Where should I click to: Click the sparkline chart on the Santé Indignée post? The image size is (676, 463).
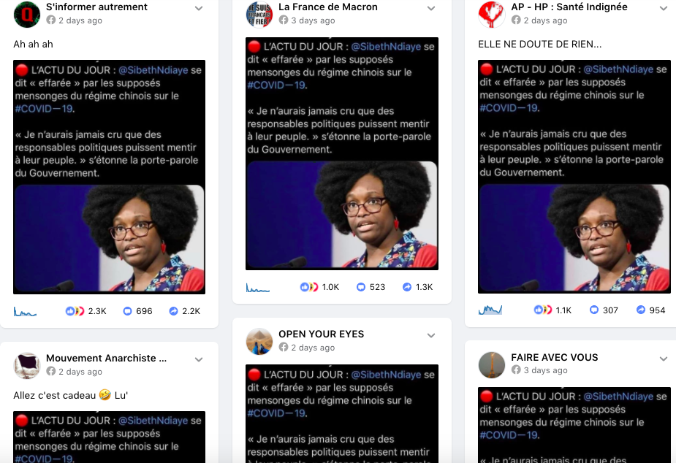(490, 310)
